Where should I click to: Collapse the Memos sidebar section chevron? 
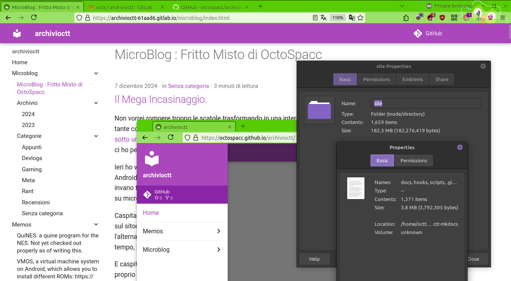point(96,225)
